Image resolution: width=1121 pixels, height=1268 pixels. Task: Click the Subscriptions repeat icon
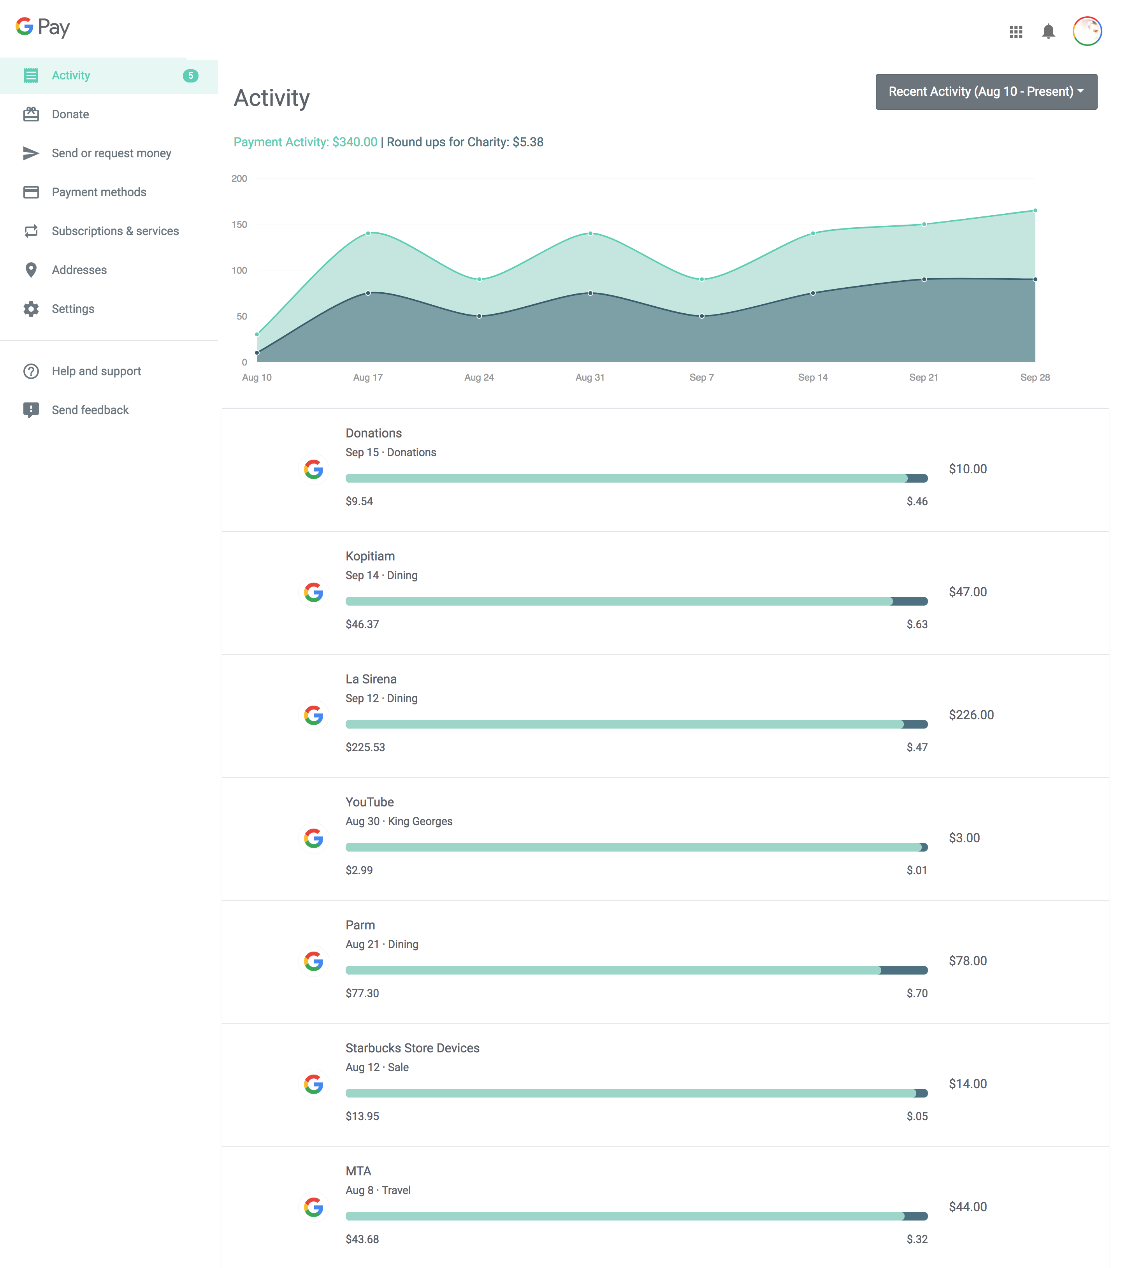click(x=31, y=231)
